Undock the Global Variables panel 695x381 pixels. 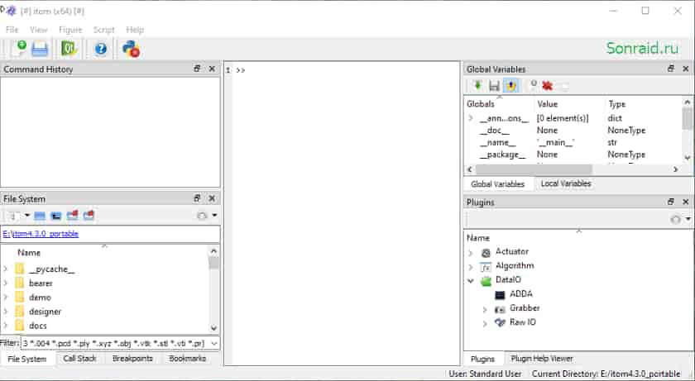671,69
